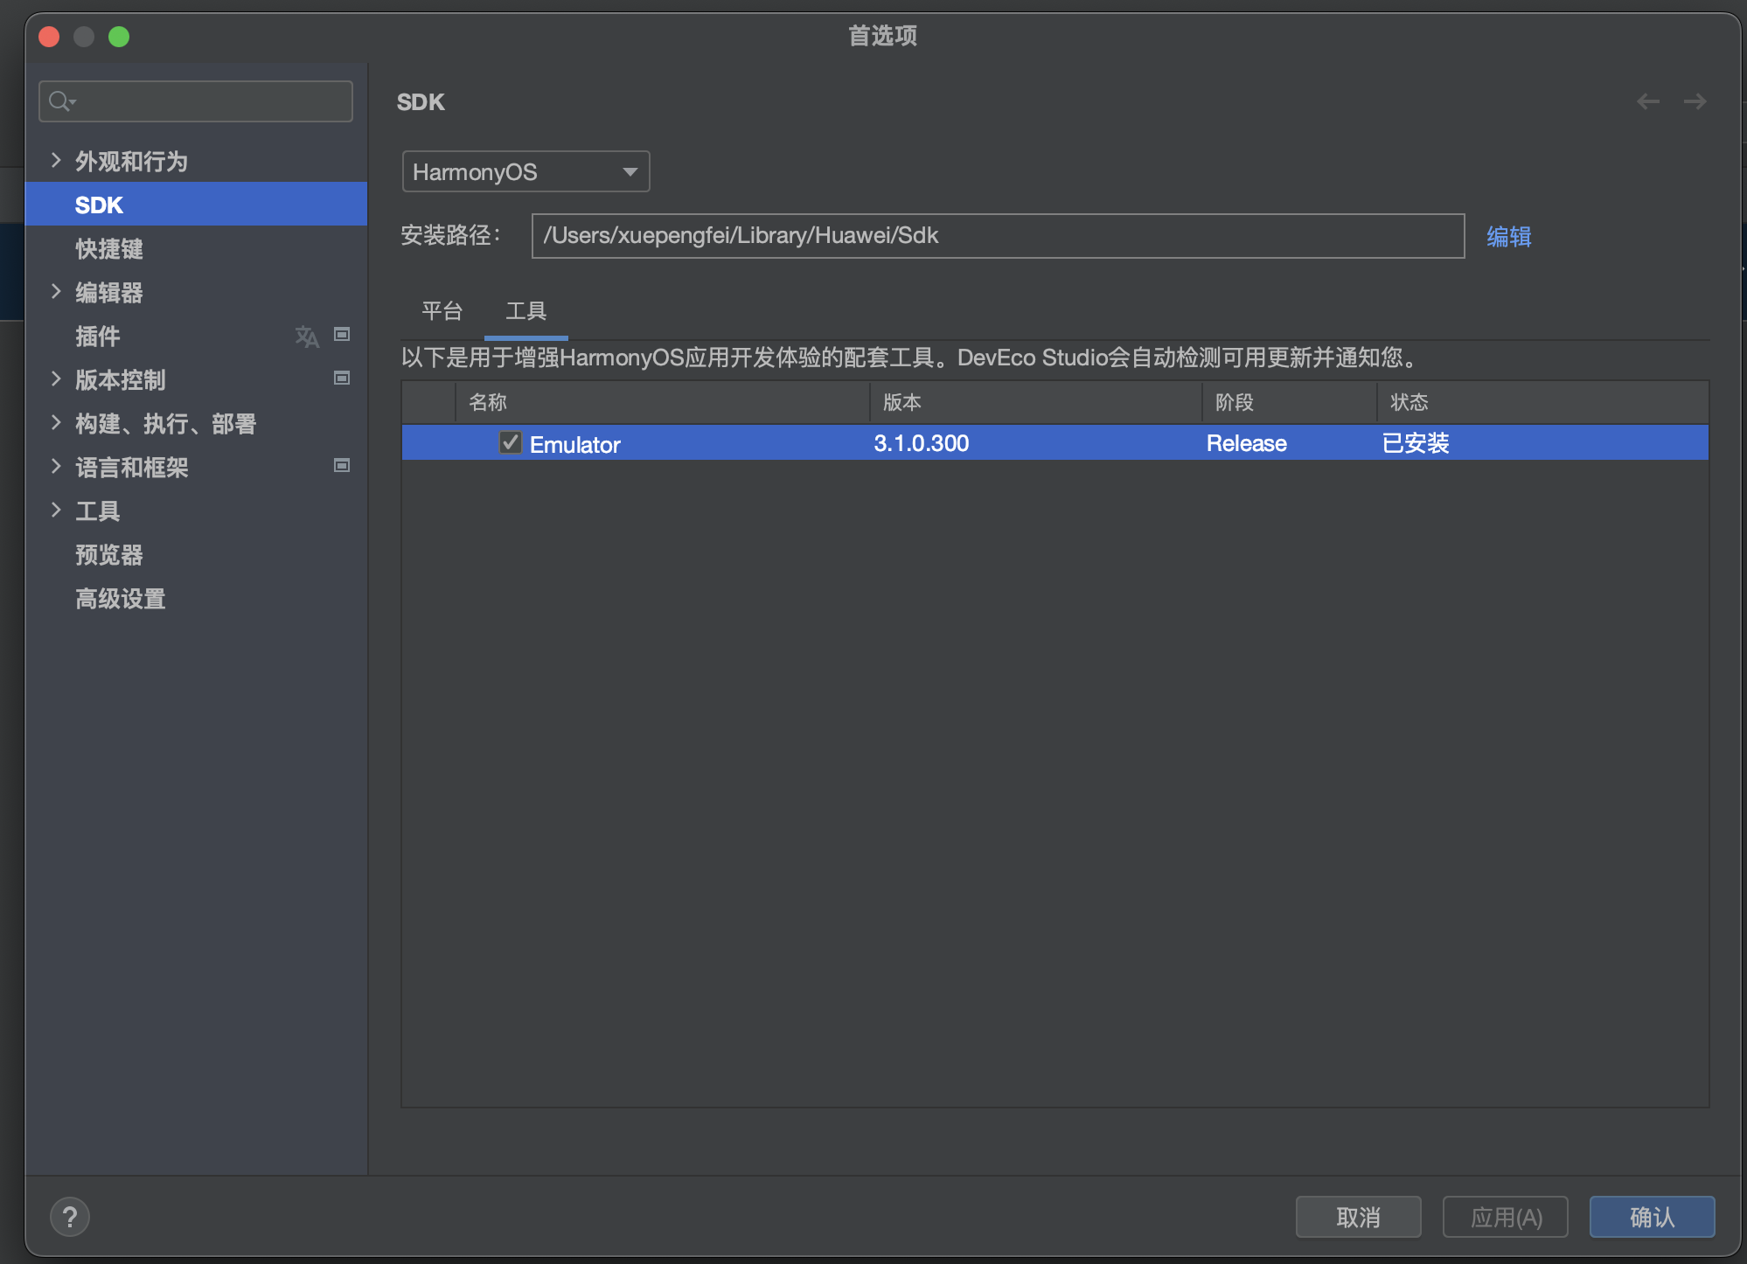
Task: Expand the 外观和行为 section
Action: 56,160
